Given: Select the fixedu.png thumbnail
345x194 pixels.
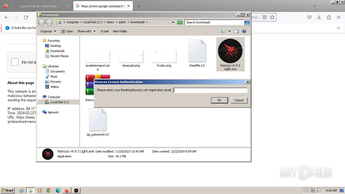Looking at the screenshot, I should pos(164,56).
